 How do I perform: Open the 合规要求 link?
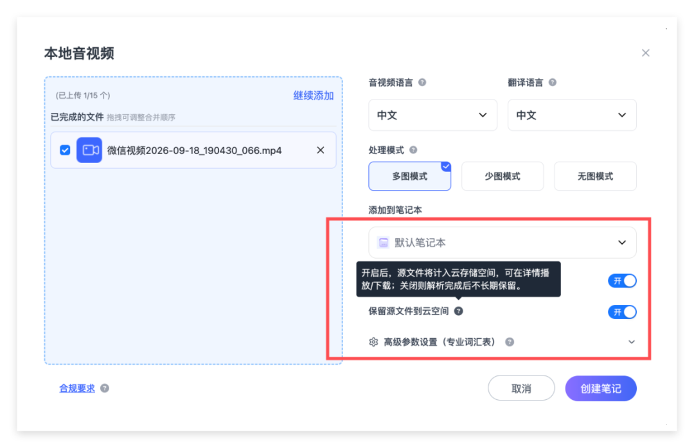tap(77, 388)
